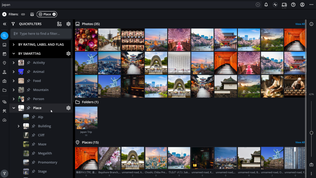Collapse the Place smart tag group

14,108
